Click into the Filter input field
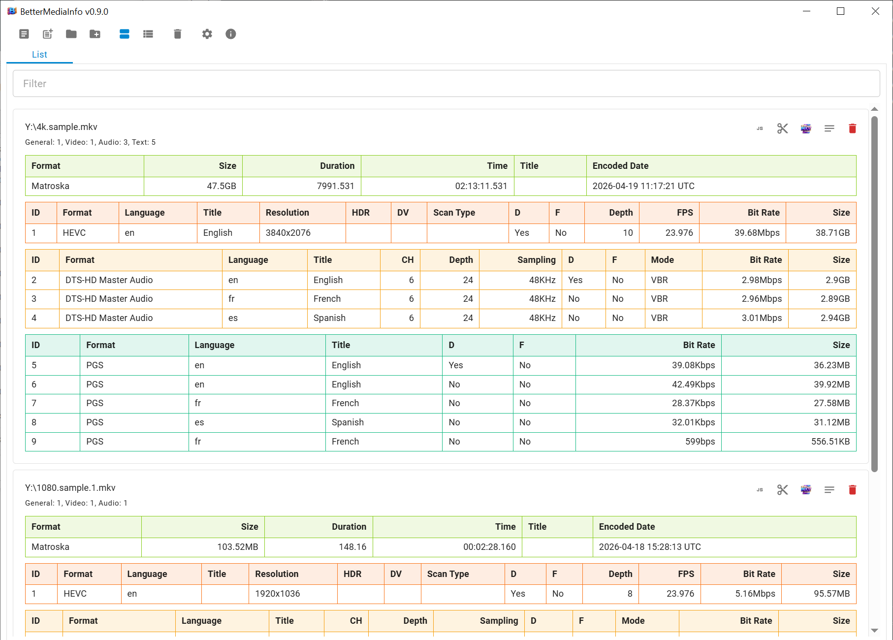The height and width of the screenshot is (640, 893). coord(446,84)
